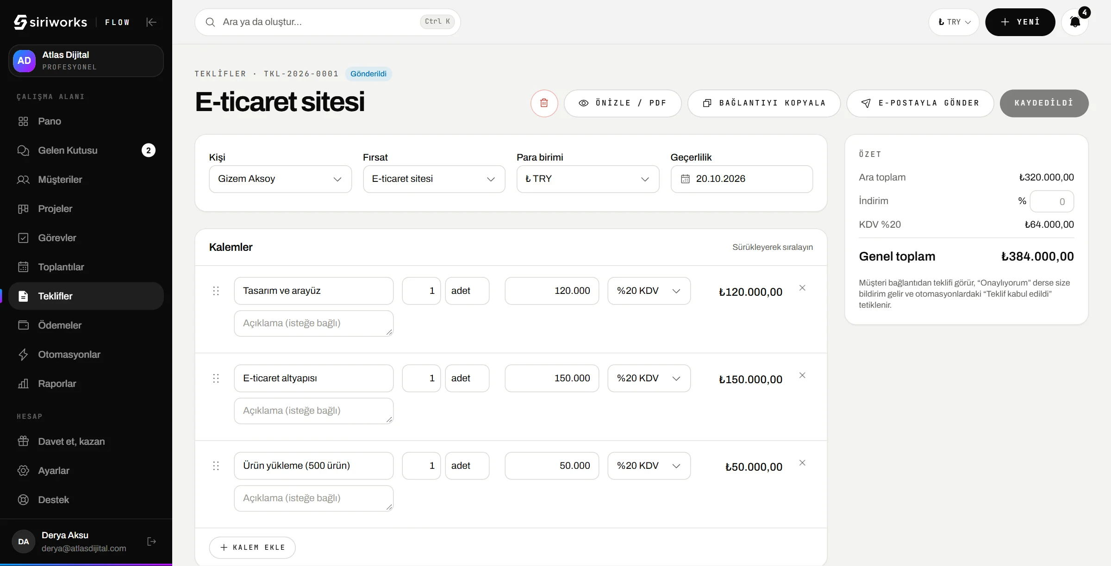Click the search magnifier icon
Screen dimensions: 1111x566
210,22
